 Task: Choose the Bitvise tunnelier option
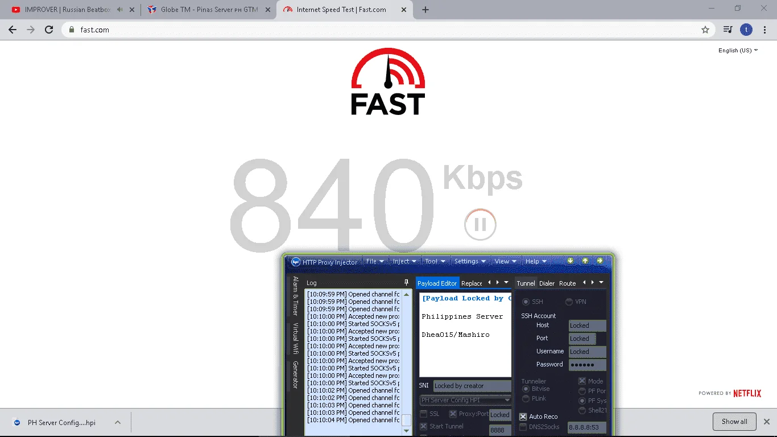[x=526, y=389]
